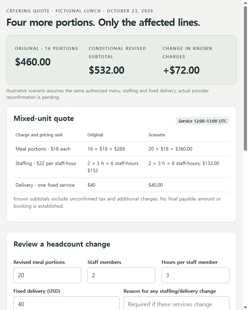248x310 pixels.
Task: Focus the Staff members input field
Action: click(121, 275)
